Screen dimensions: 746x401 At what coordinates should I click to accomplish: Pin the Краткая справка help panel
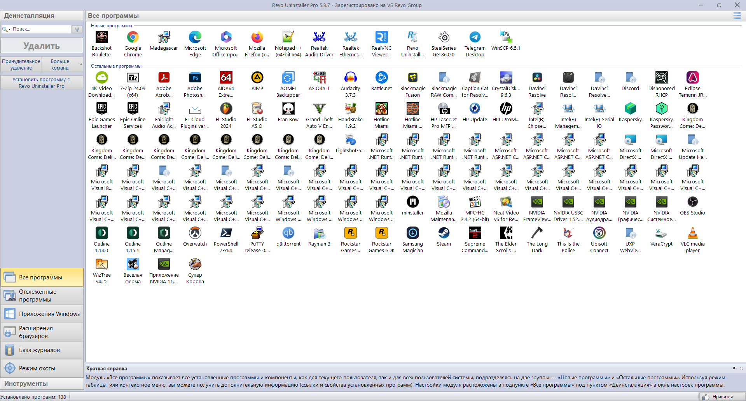click(x=734, y=368)
